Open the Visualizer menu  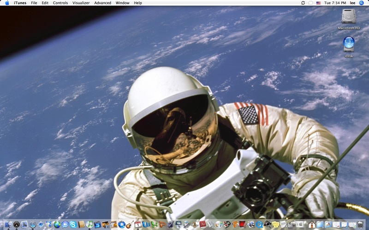(81, 3)
